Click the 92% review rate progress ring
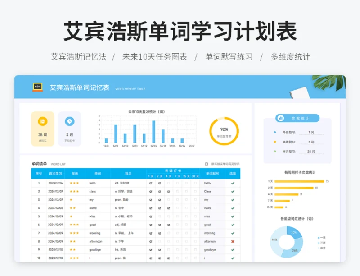The width and height of the screenshot is (360, 276). coord(224,131)
